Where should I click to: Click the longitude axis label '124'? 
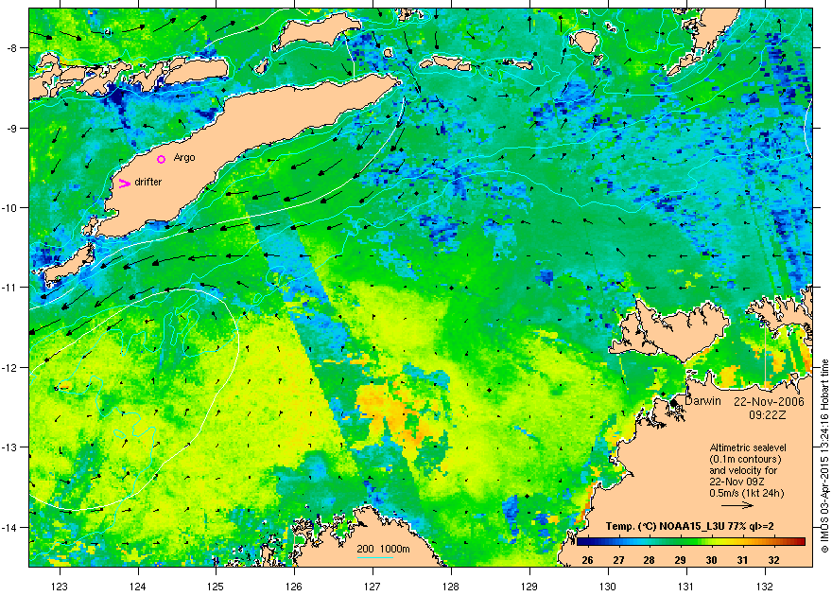tap(138, 587)
